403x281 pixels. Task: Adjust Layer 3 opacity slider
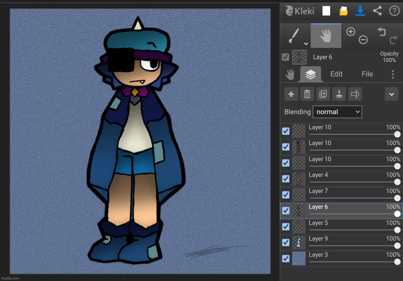pos(355,262)
